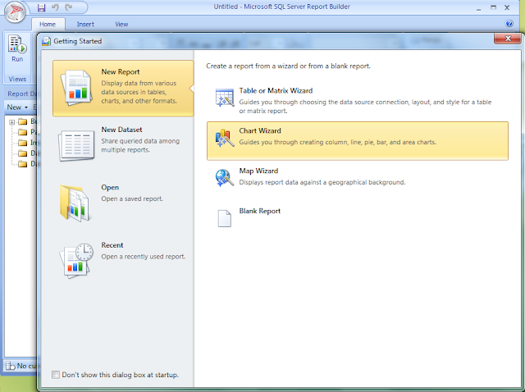525x392 pixels.
Task: Select the last folder in Report Data tree
Action: pyautogui.click(x=22, y=164)
